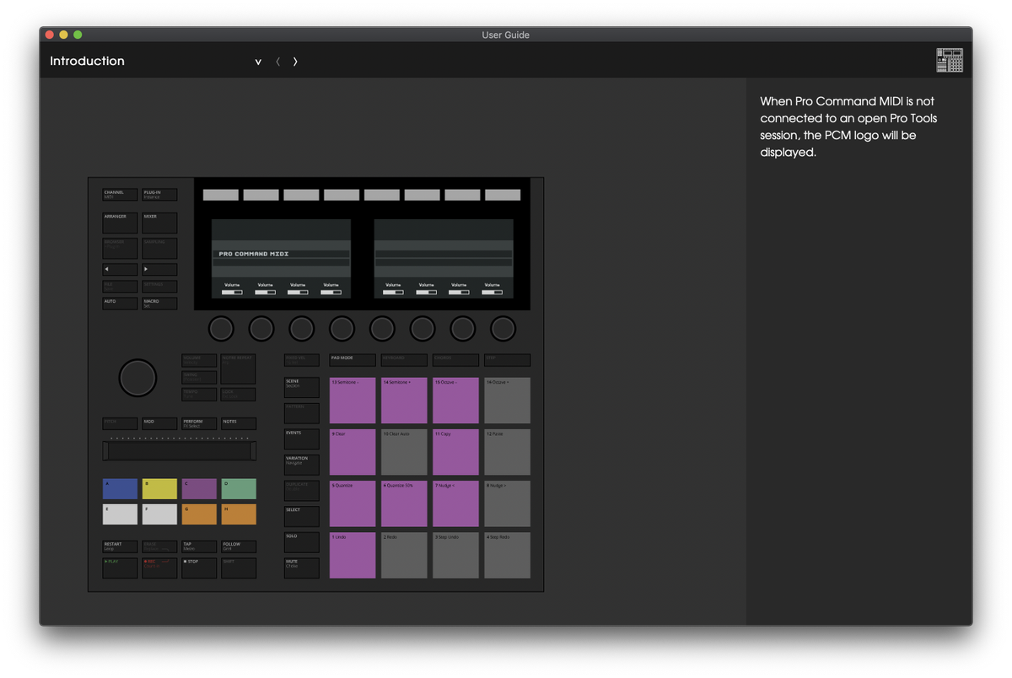1012x678 pixels.
Task: Click the MACRO Set button
Action: pos(159,304)
